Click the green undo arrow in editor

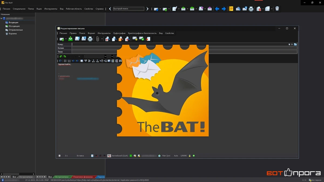61,57
